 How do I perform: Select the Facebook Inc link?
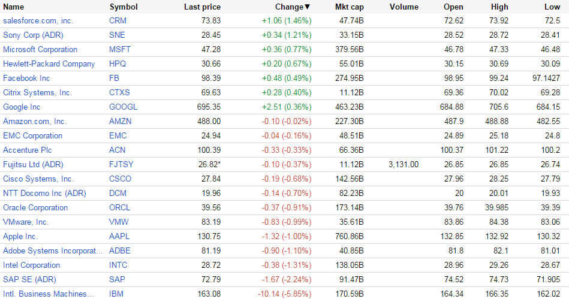[x=26, y=78]
